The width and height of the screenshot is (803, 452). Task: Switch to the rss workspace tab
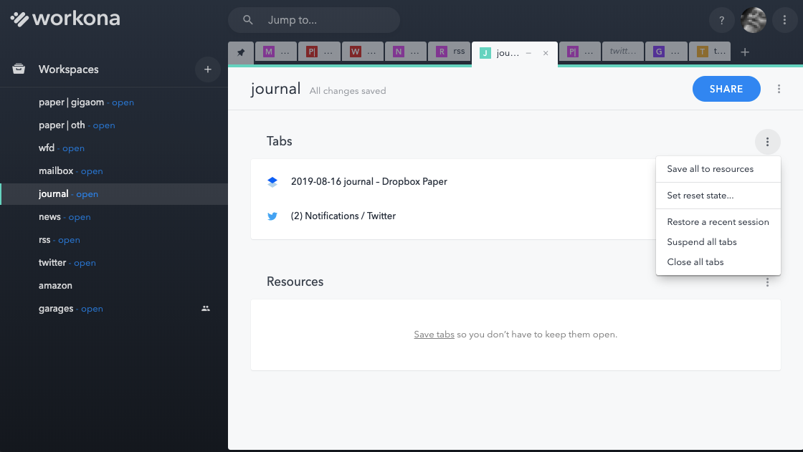click(x=449, y=52)
